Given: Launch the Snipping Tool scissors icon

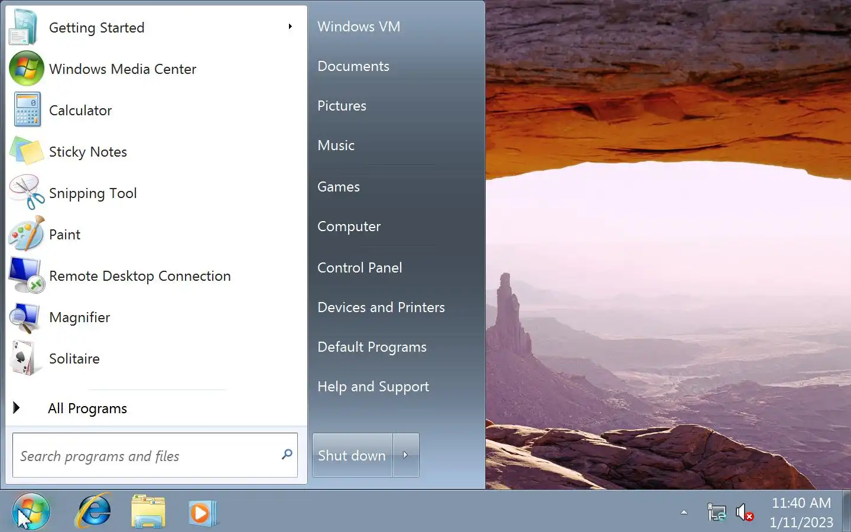Looking at the screenshot, I should point(27,193).
